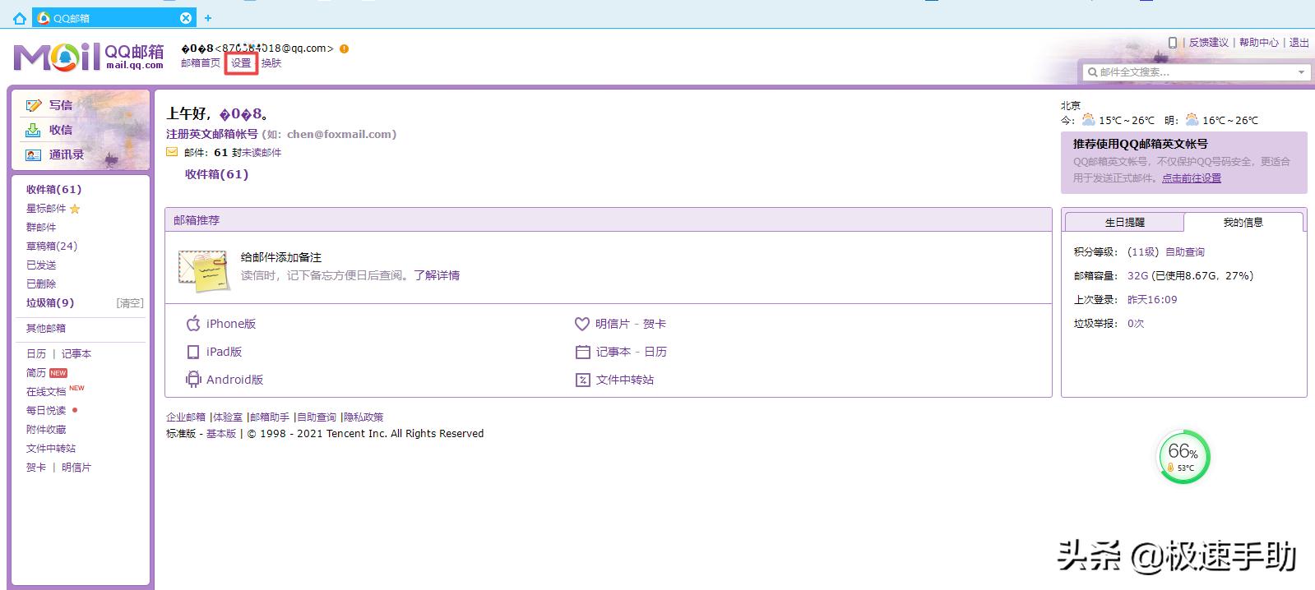Click the calendar icon for 记事本 - 日历
The image size is (1315, 590).
click(x=582, y=352)
